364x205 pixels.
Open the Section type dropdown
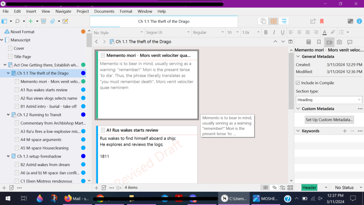tap(329, 100)
